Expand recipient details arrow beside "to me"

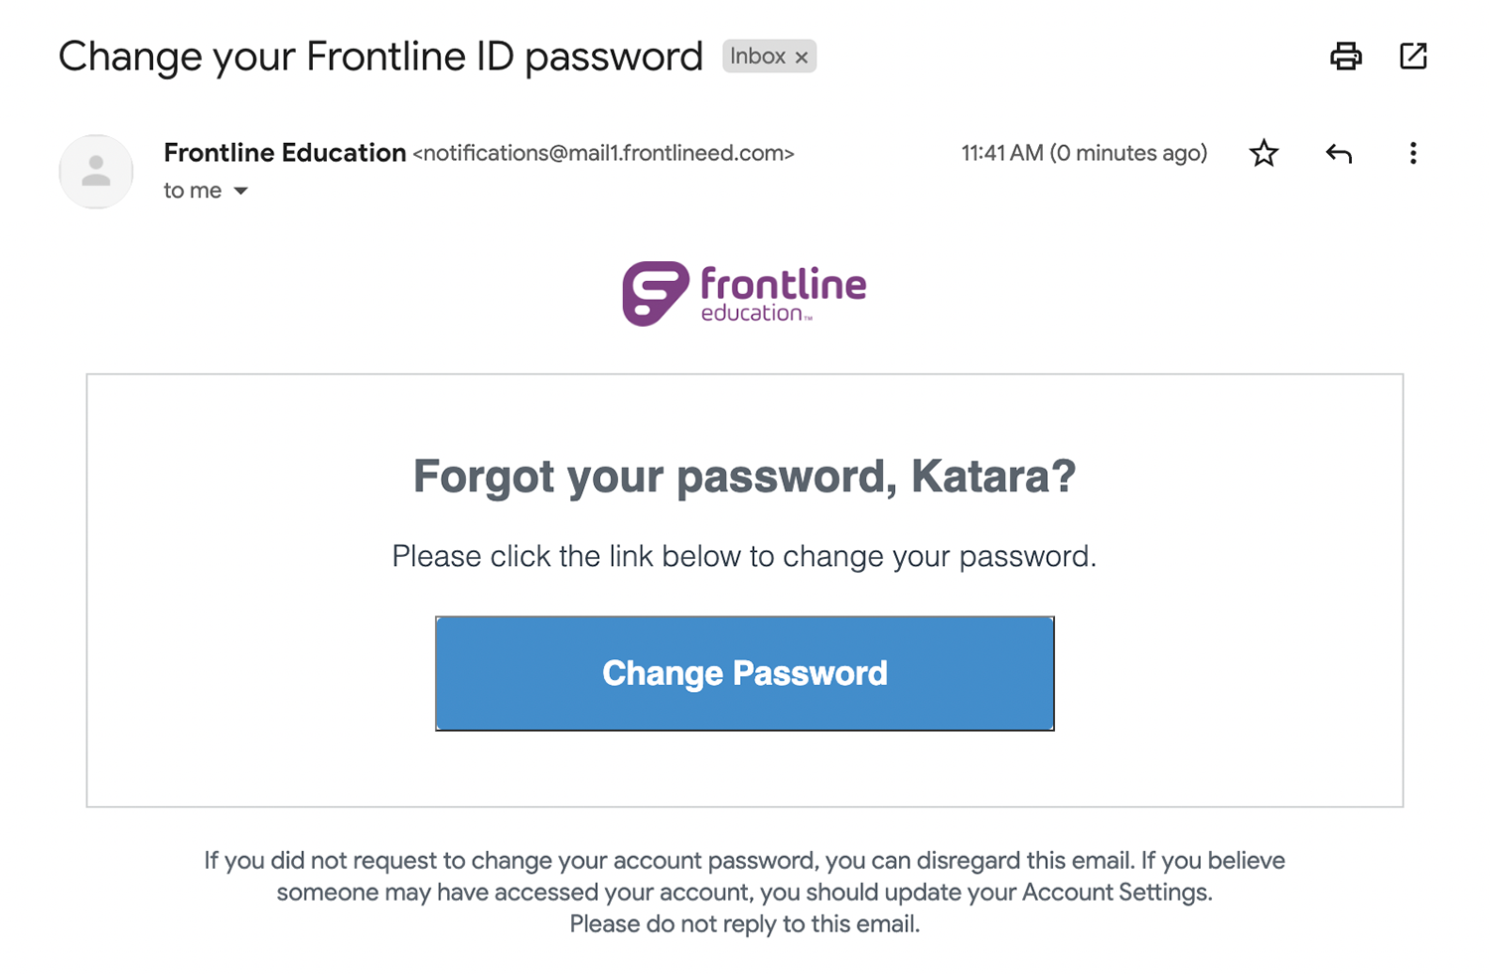pos(240,191)
